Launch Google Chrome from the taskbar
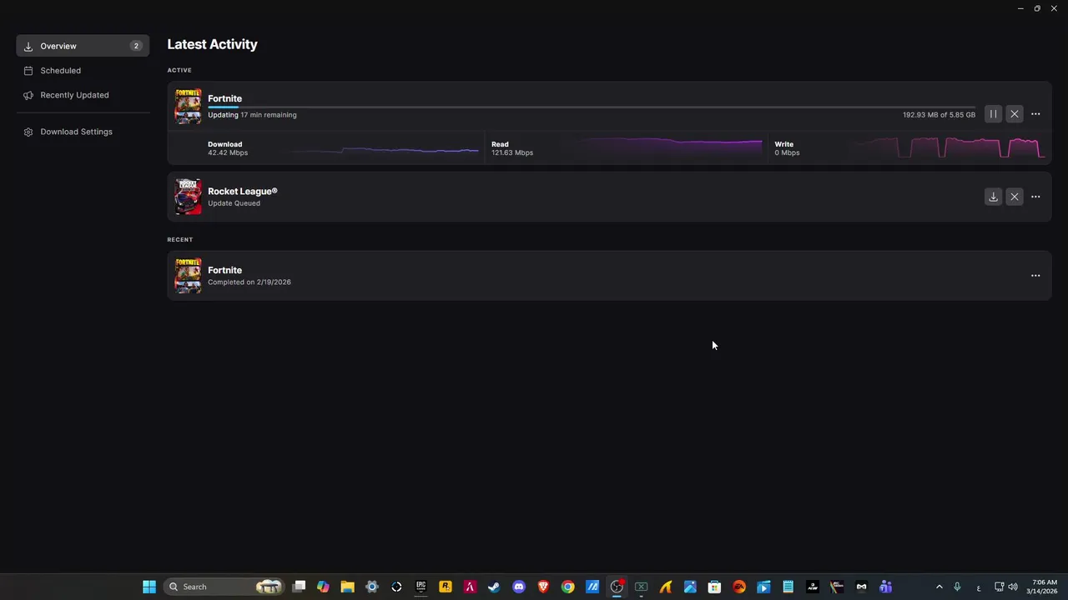Viewport: 1068px width, 600px height. (x=567, y=587)
